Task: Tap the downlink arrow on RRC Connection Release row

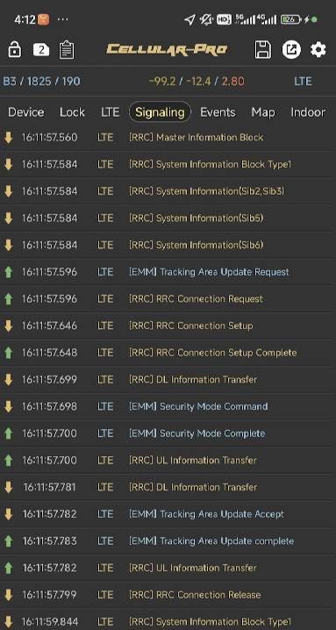Action: pyautogui.click(x=9, y=595)
